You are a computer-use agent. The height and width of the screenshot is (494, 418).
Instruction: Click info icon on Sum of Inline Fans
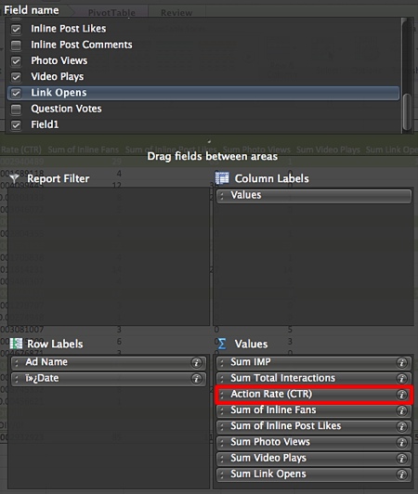pos(401,410)
